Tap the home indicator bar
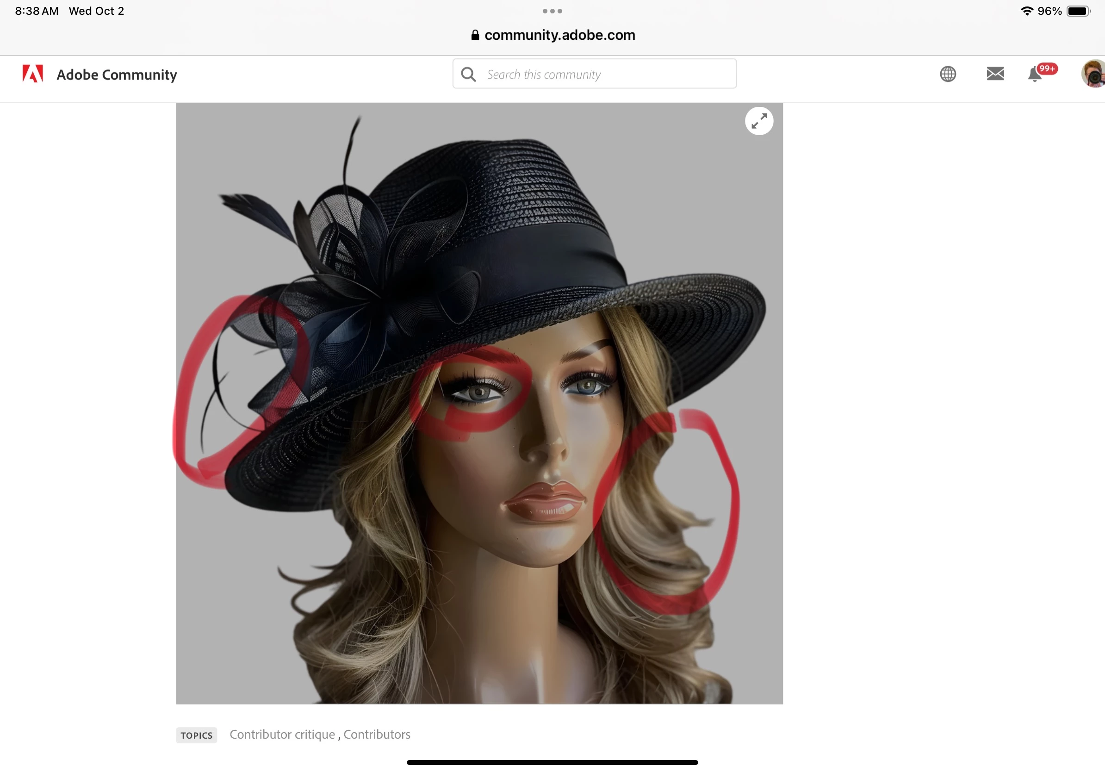This screenshot has width=1105, height=772. [552, 762]
